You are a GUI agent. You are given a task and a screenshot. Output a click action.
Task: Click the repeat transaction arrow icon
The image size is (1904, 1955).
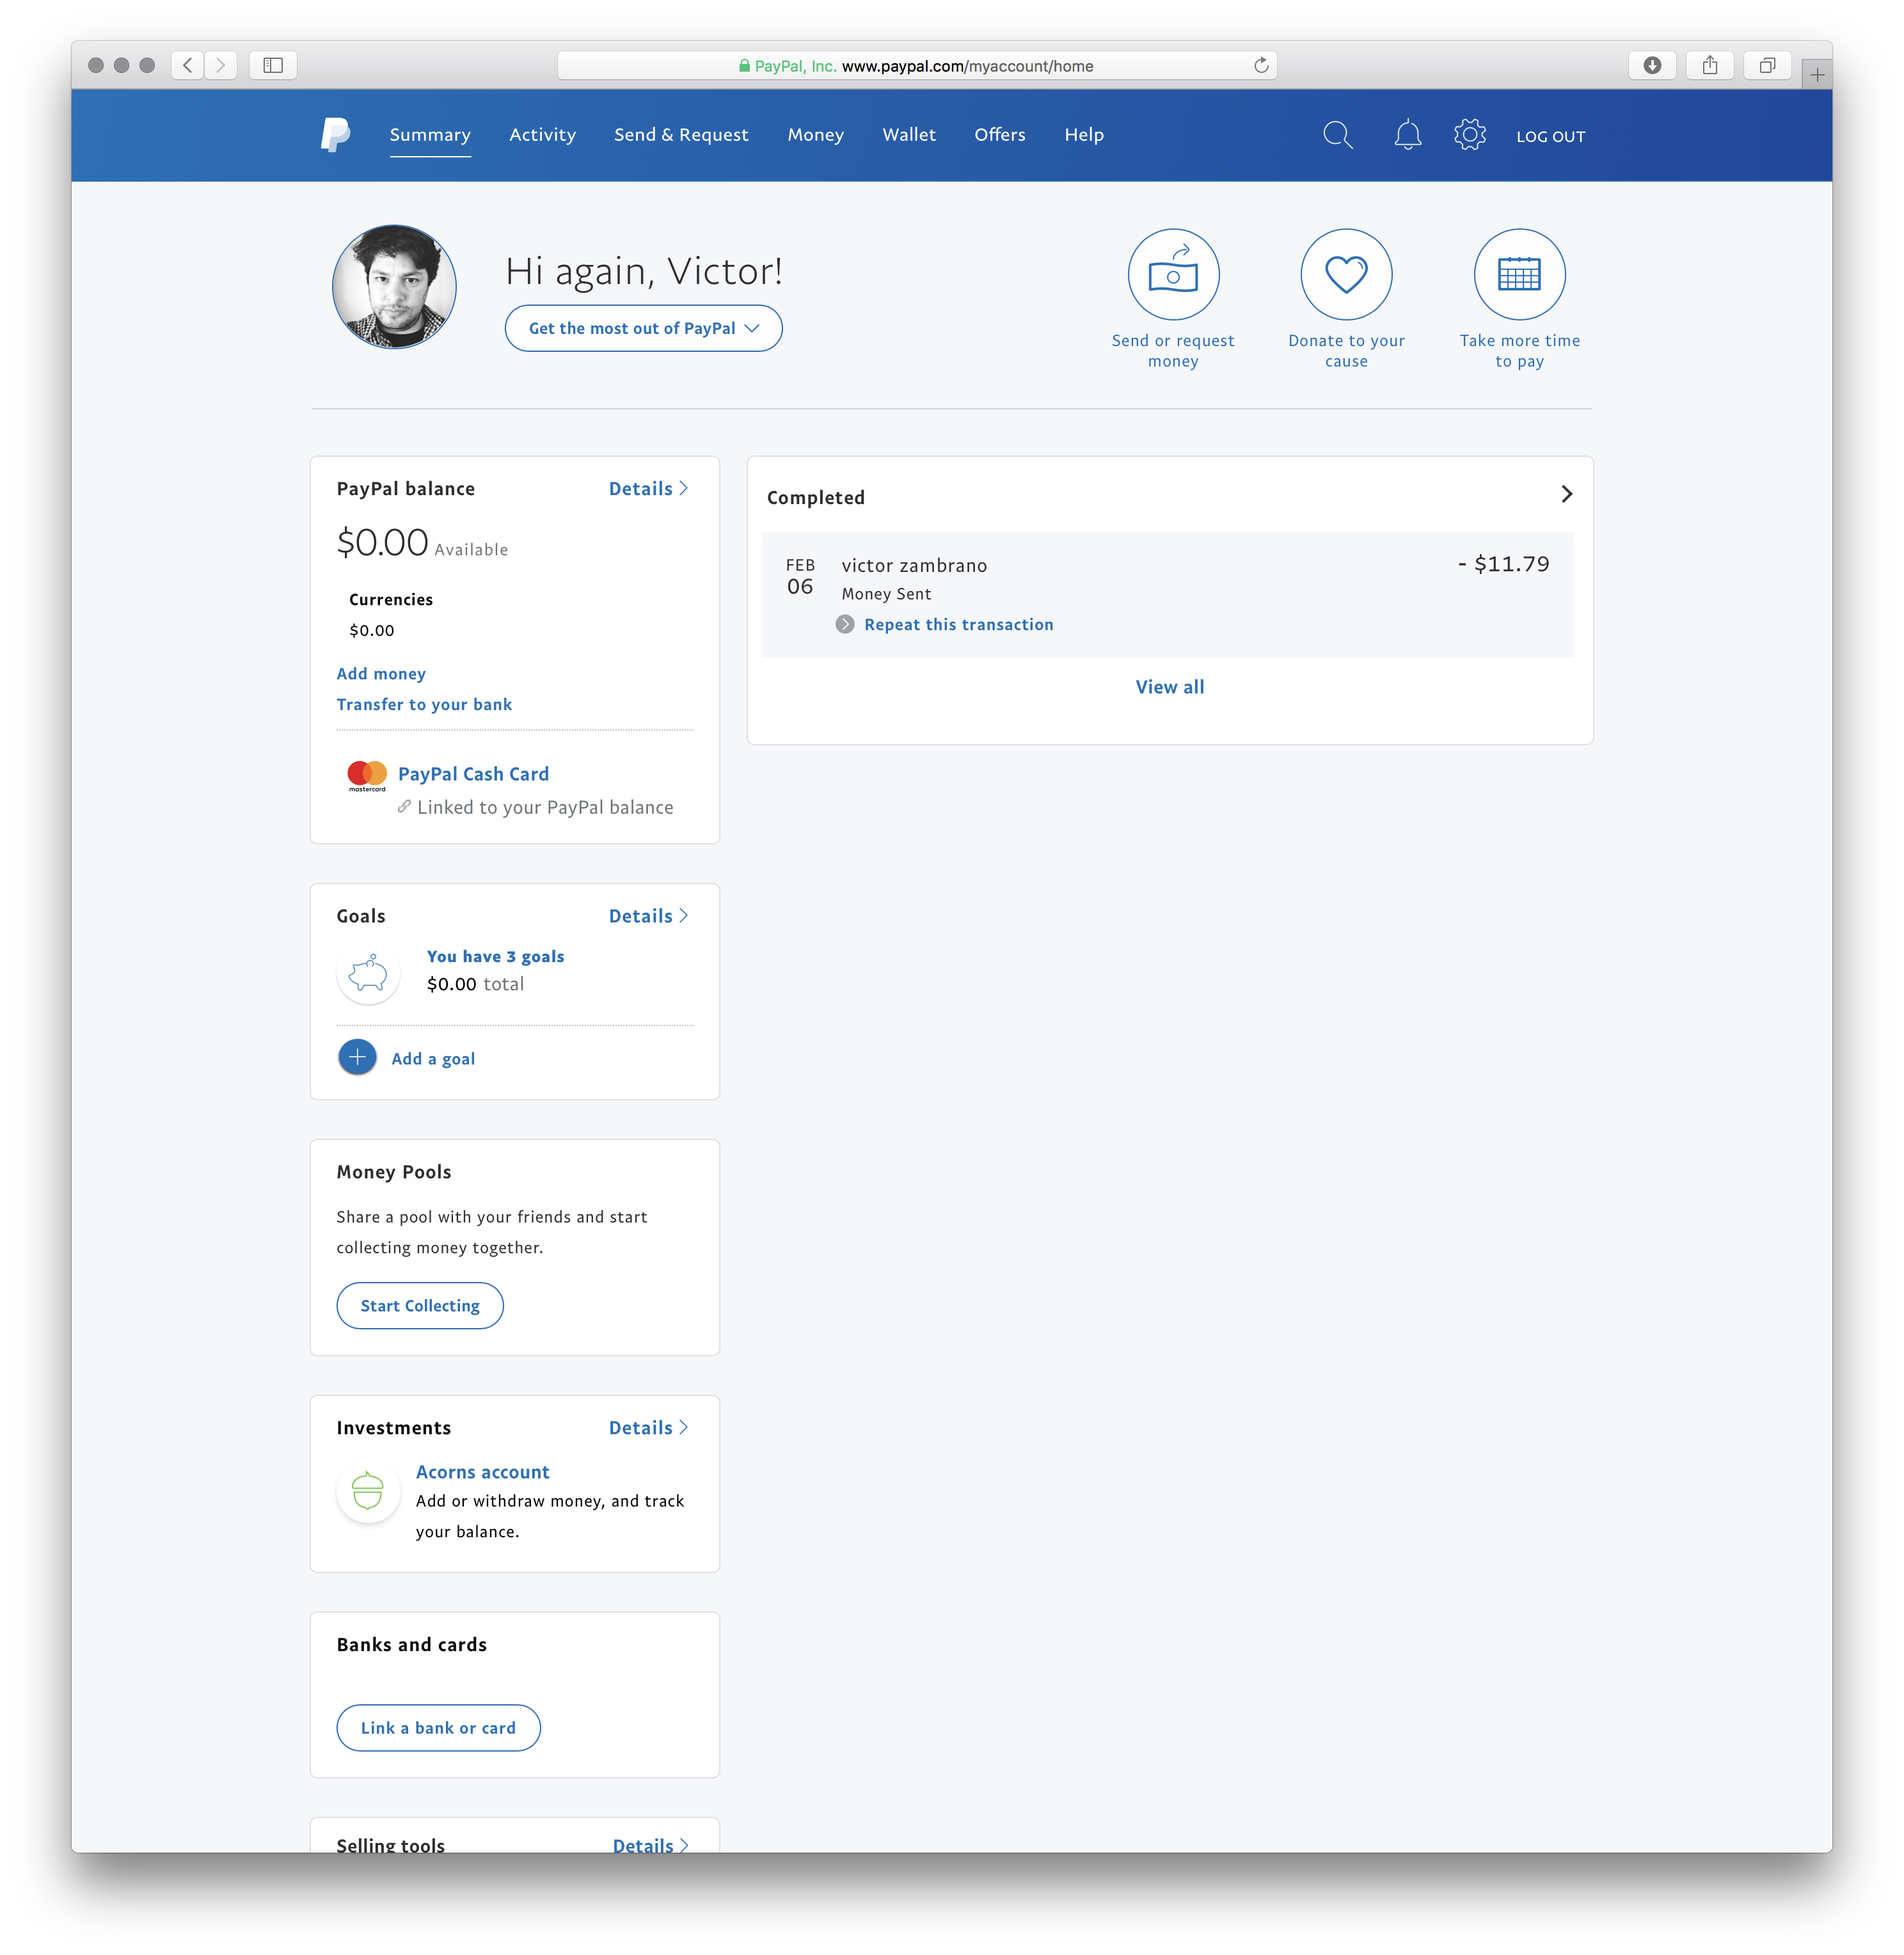tap(845, 625)
